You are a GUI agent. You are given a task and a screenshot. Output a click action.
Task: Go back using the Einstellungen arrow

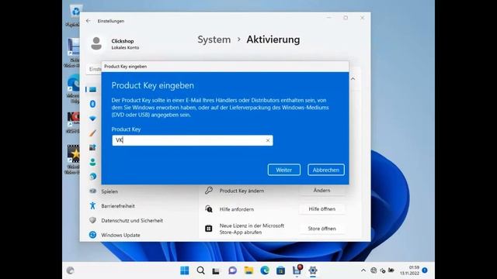88,21
